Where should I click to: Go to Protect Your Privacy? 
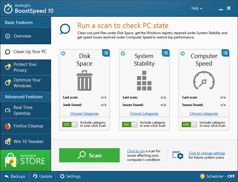click(25, 67)
